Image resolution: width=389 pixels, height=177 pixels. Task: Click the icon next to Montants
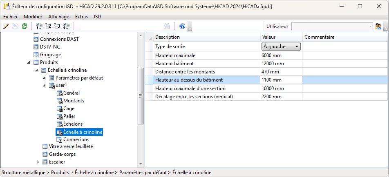pyautogui.click(x=60, y=101)
